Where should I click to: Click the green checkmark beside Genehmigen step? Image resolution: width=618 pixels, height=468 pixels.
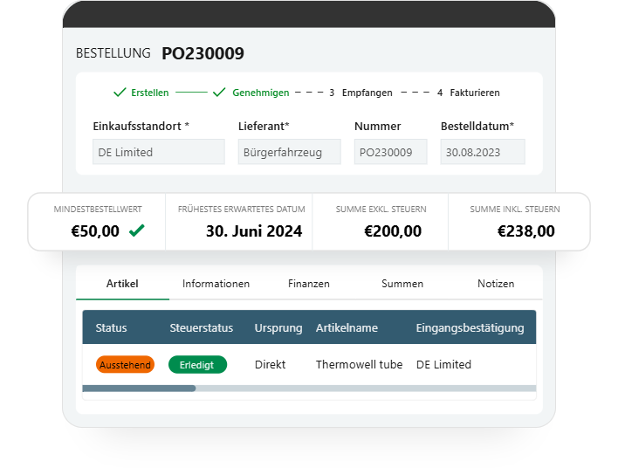tap(219, 92)
